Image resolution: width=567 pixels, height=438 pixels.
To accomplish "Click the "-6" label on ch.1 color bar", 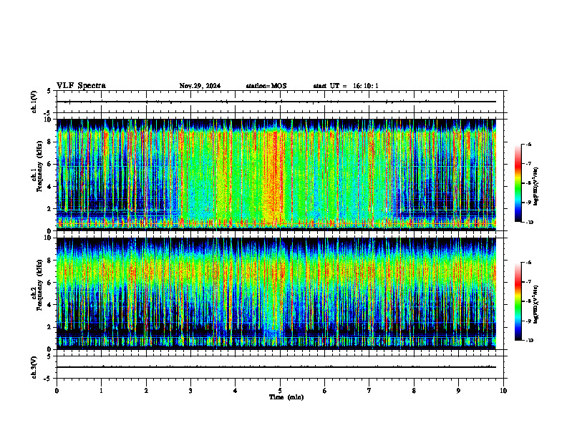I will coord(528,144).
